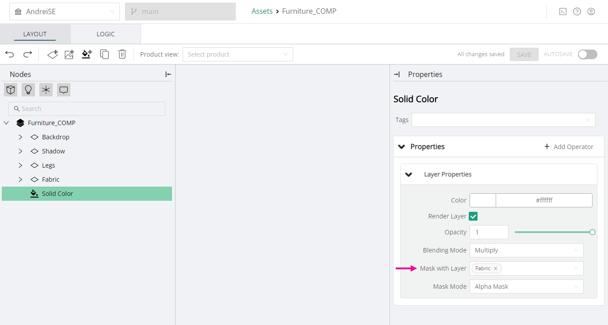Click the add solid color layer icon
Viewport: 608px width, 325px height.
point(87,54)
